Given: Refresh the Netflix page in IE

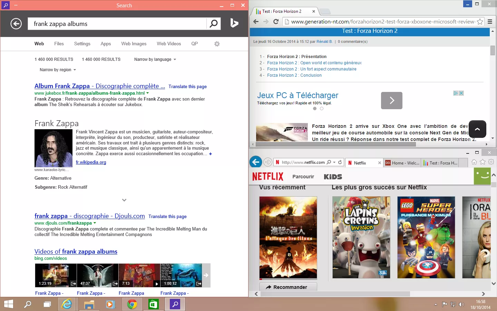Looking at the screenshot, I should coord(340,162).
